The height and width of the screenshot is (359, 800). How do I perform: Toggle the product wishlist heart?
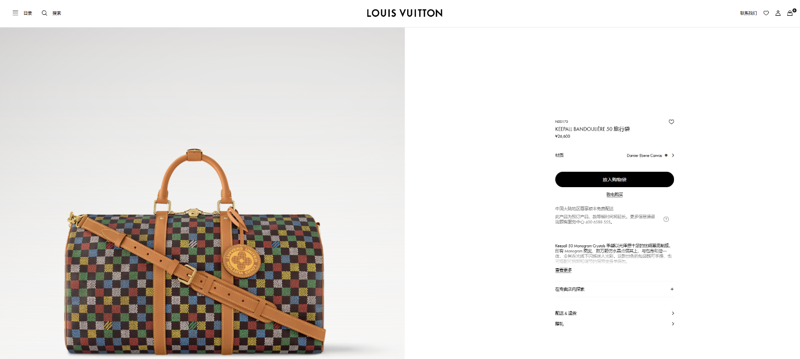point(671,122)
